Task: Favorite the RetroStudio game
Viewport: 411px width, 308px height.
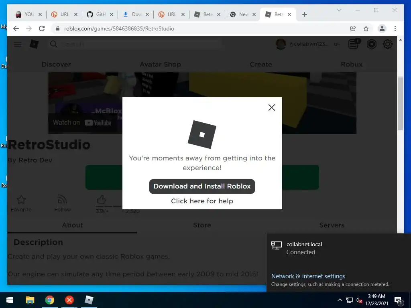Action: (x=21, y=203)
